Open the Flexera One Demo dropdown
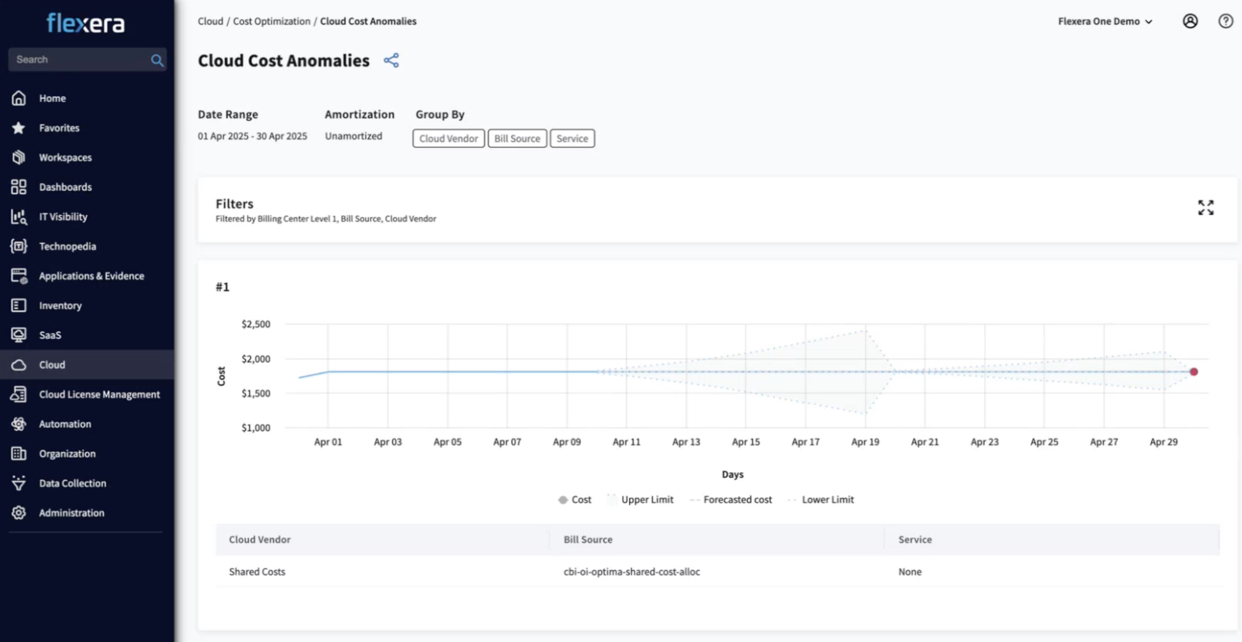 pyautogui.click(x=1105, y=21)
